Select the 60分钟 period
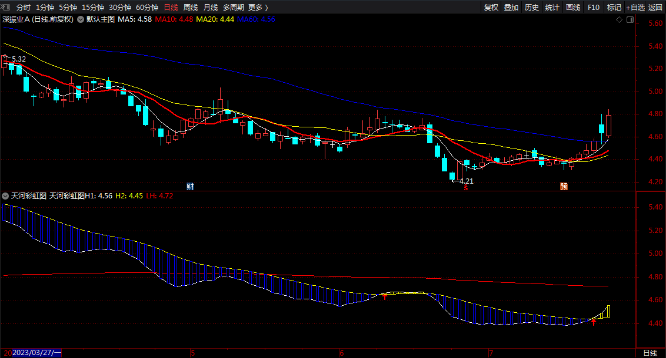The image size is (666, 358). (147, 7)
